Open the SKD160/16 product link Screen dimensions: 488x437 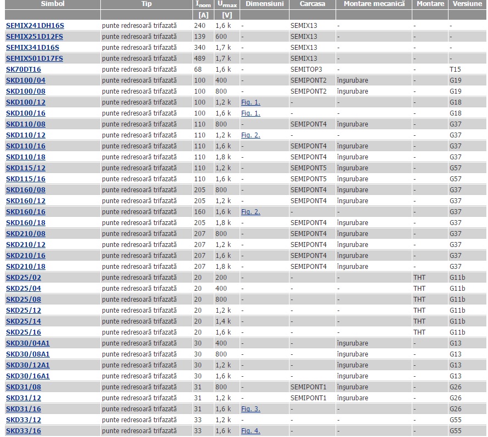26,212
